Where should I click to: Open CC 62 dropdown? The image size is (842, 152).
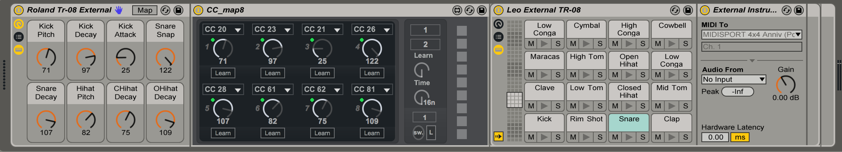322,89
